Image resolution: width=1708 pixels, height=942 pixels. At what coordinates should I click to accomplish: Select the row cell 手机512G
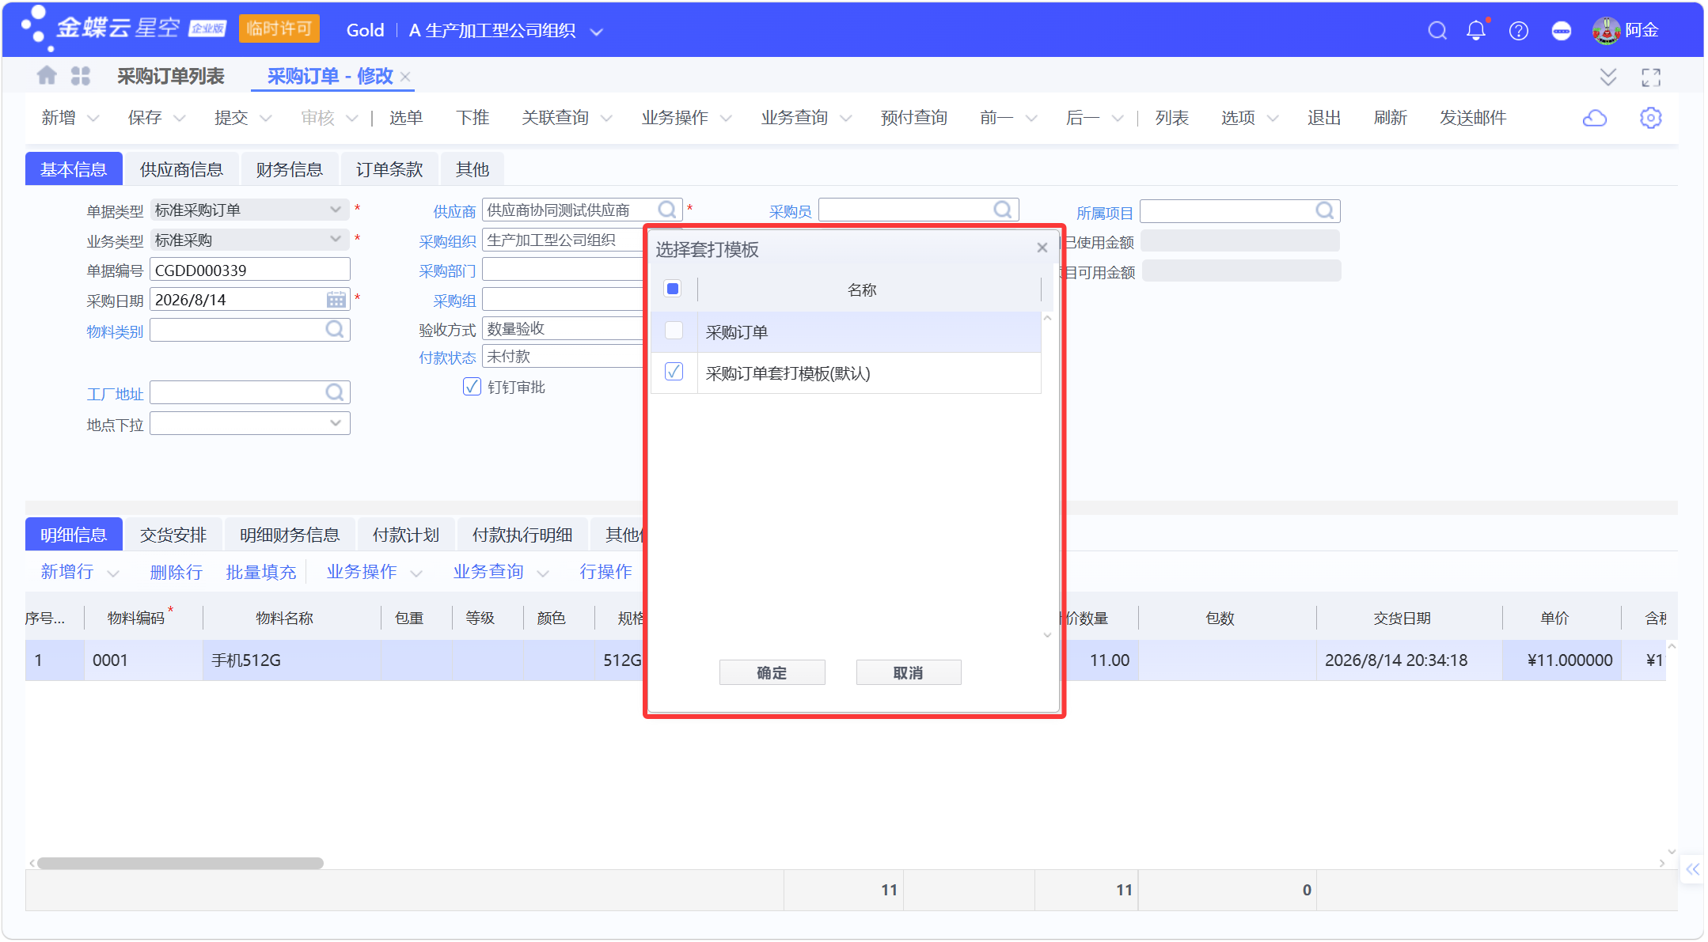coord(292,660)
